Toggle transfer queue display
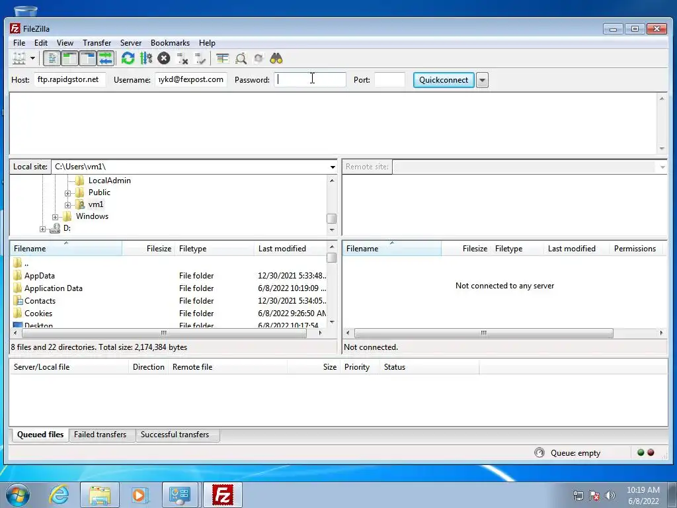This screenshot has width=677, height=508. pos(105,58)
